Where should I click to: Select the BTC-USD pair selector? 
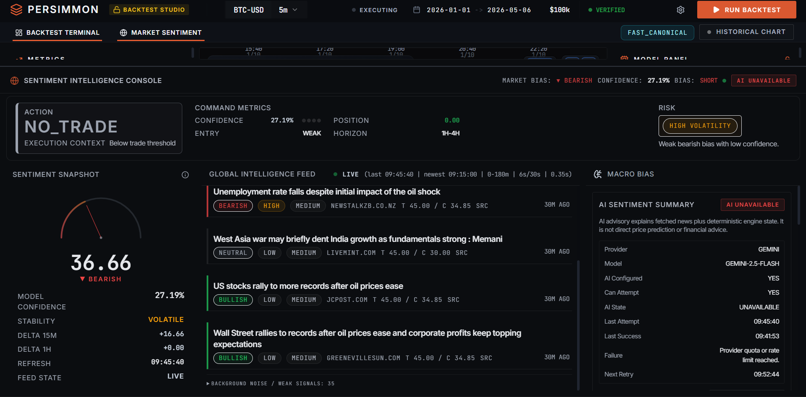point(249,10)
